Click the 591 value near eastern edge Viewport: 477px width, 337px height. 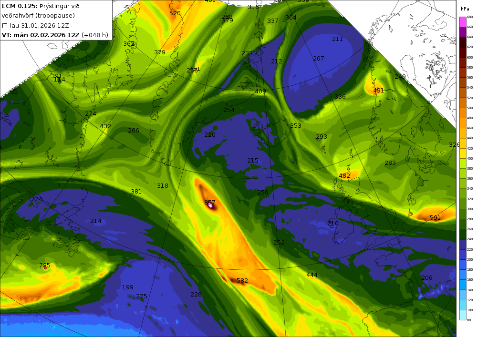point(435,217)
